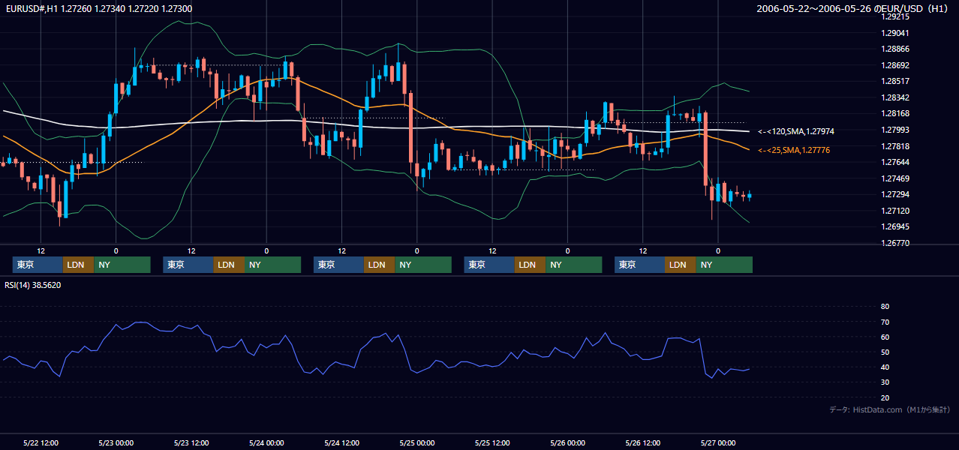This screenshot has width=959, height=450.
Task: Select the 5/27 00:00 time axis label
Action: pyautogui.click(x=717, y=443)
